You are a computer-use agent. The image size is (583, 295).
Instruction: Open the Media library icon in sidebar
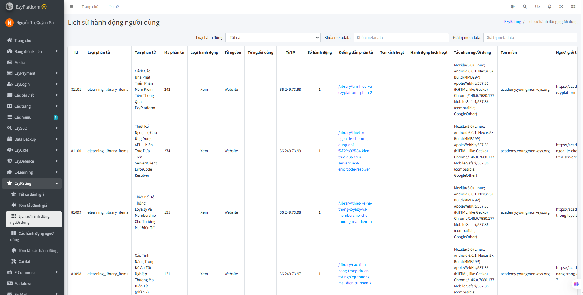pyautogui.click(x=10, y=62)
